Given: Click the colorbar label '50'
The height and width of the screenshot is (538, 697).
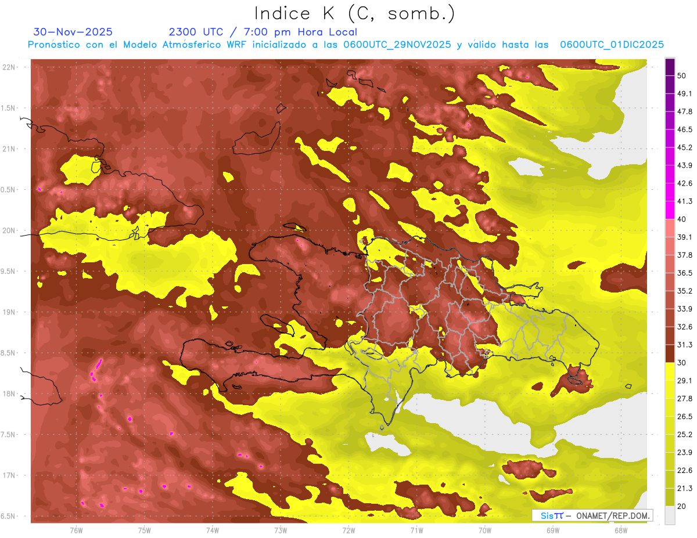Looking at the screenshot, I should coord(682,75).
